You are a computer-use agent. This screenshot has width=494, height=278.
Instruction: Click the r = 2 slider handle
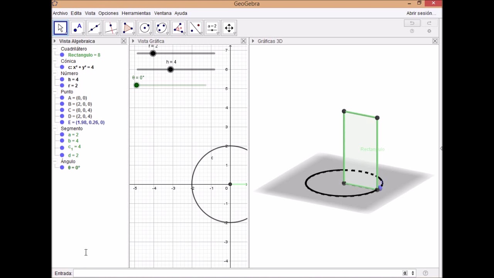(x=153, y=53)
